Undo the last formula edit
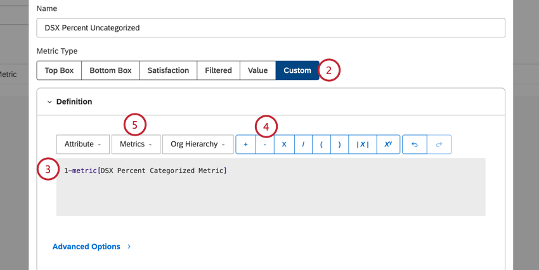 pos(415,145)
